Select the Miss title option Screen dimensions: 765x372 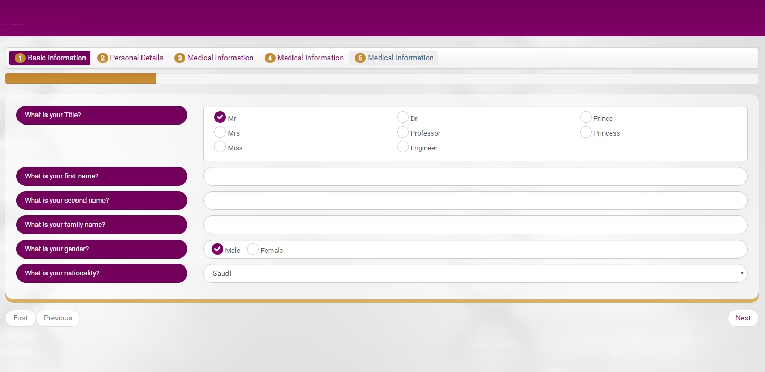tap(220, 147)
